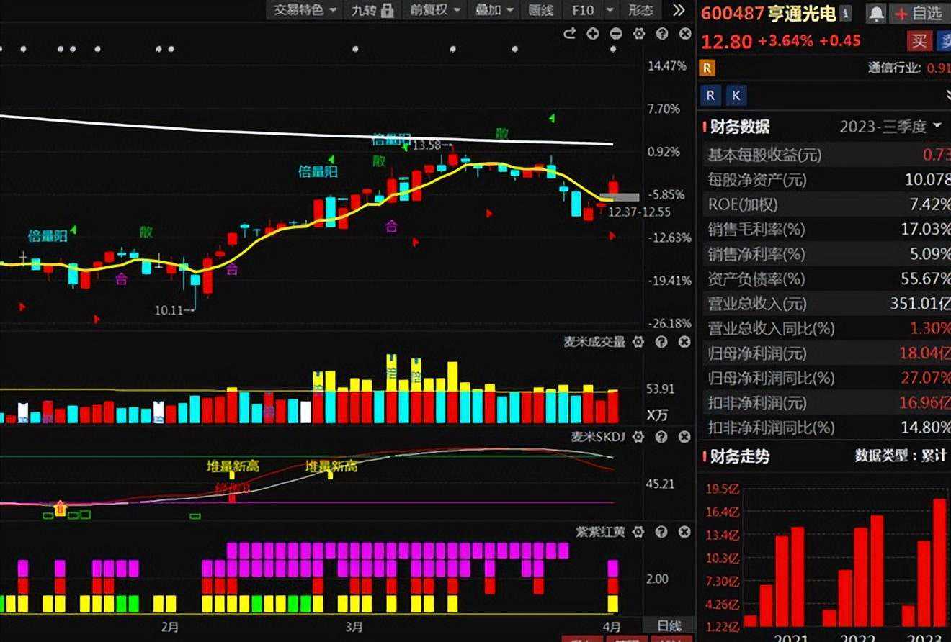Expand more toolbar items with double chevron

pyautogui.click(x=679, y=10)
